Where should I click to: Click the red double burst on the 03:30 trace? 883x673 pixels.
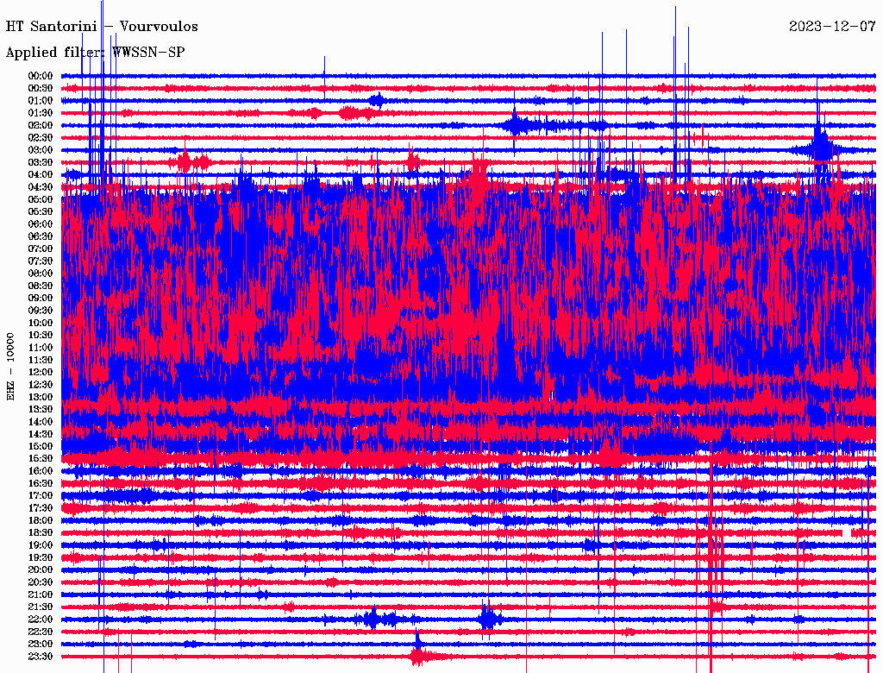pyautogui.click(x=192, y=161)
